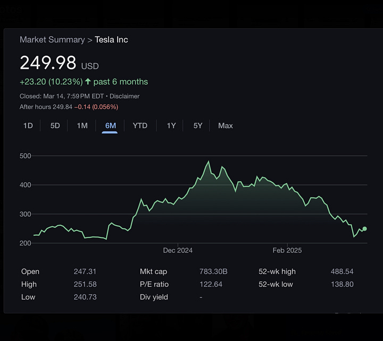This screenshot has width=383, height=341.
Task: Click the Open value 247.31
Action: 85,271
